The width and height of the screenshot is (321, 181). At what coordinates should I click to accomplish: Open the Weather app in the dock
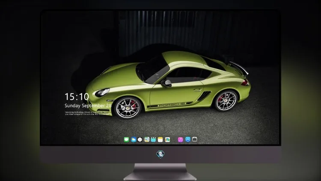click(134, 140)
